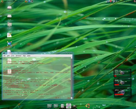Click the red memory usage bar
The height and width of the screenshot is (109, 136).
pos(117,85)
